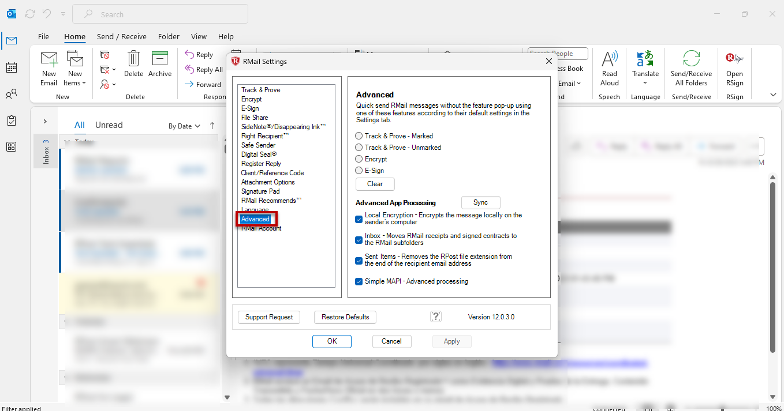Image resolution: width=784 pixels, height=411 pixels.
Task: Open RSign from the ribbon
Action: click(x=734, y=69)
